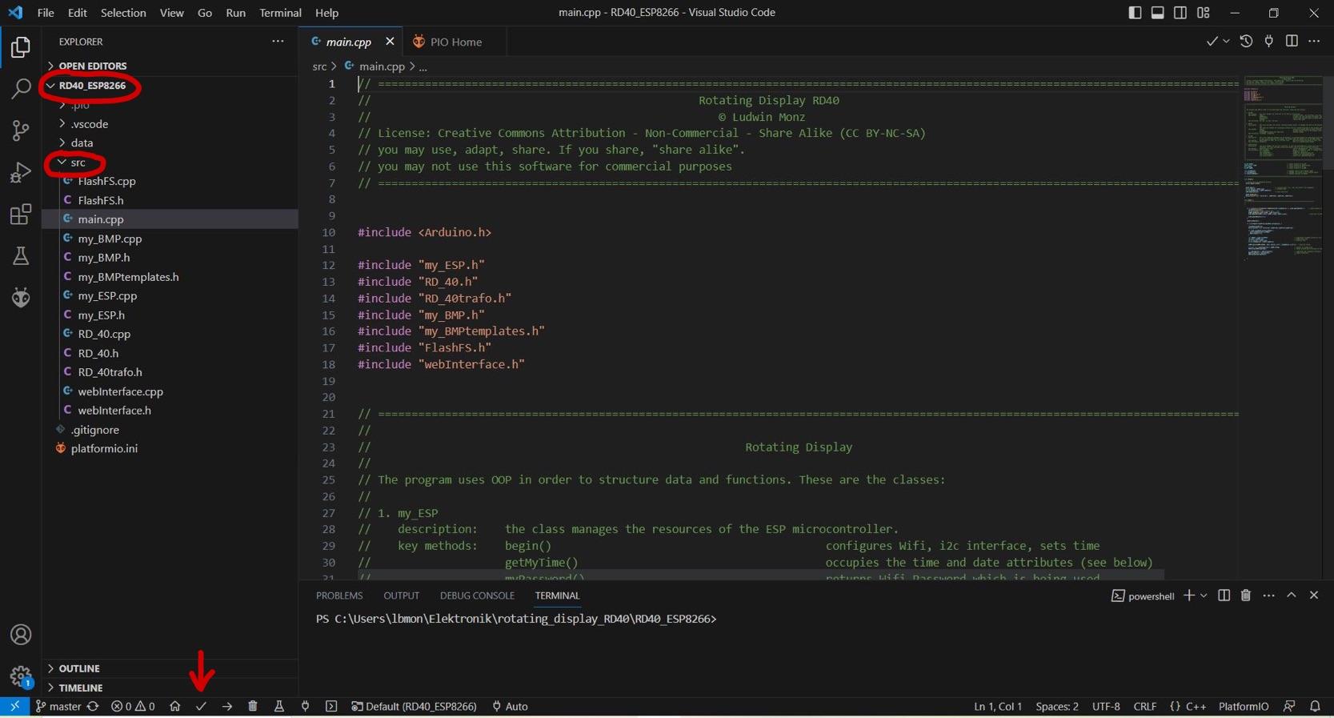Viewport: 1334px width, 718px height.
Task: Switch to the OUTPUT panel tab
Action: pyautogui.click(x=401, y=596)
